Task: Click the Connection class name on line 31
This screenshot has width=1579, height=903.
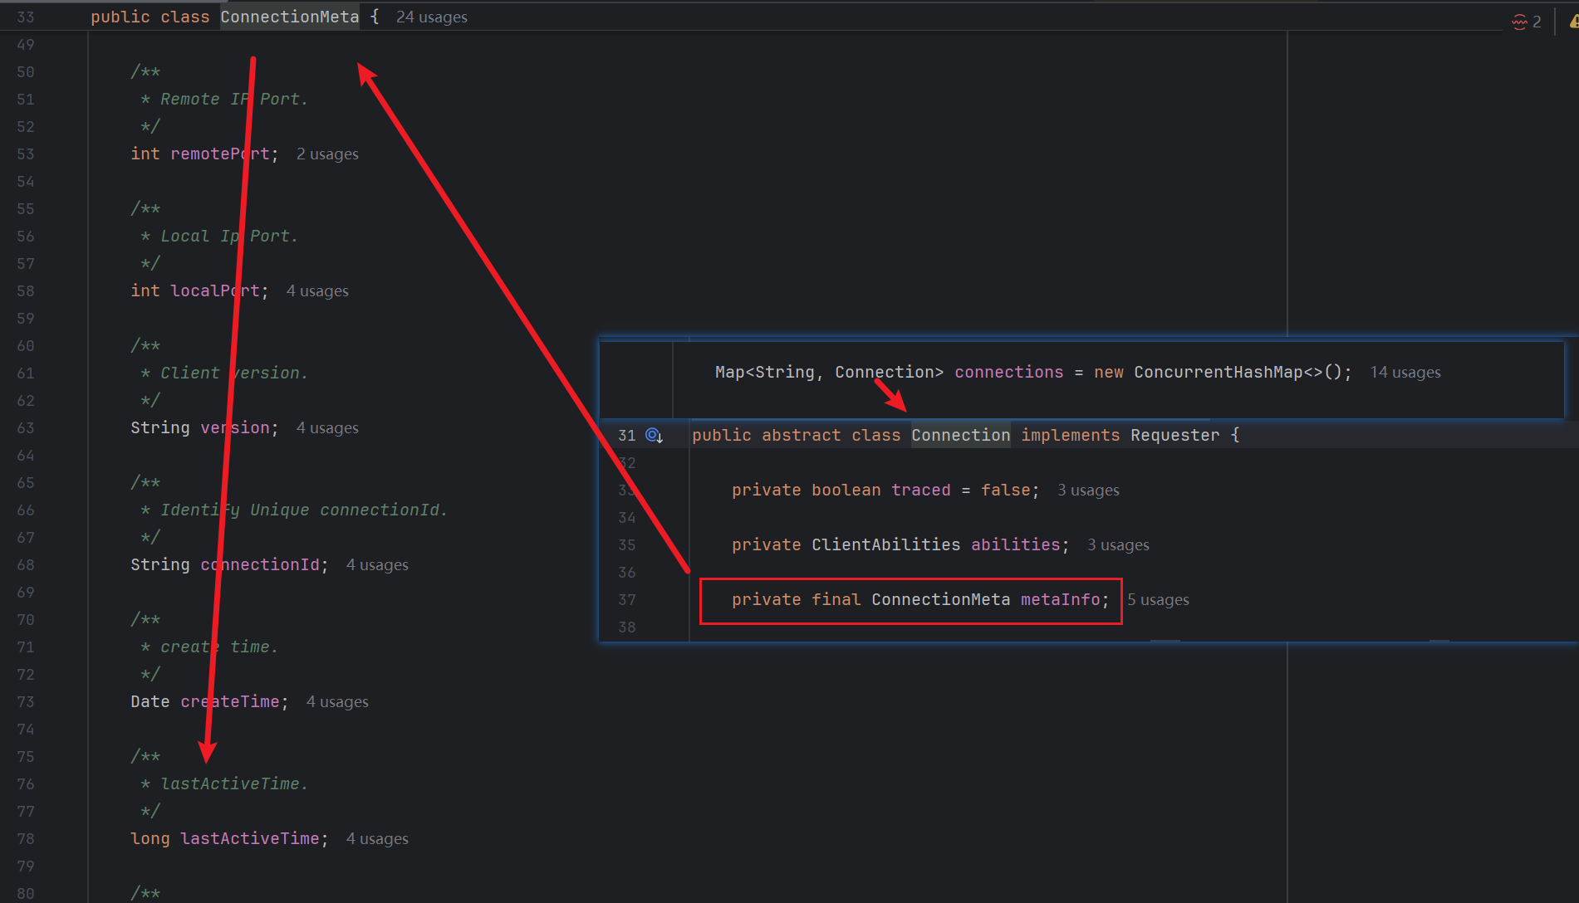Action: [960, 436]
